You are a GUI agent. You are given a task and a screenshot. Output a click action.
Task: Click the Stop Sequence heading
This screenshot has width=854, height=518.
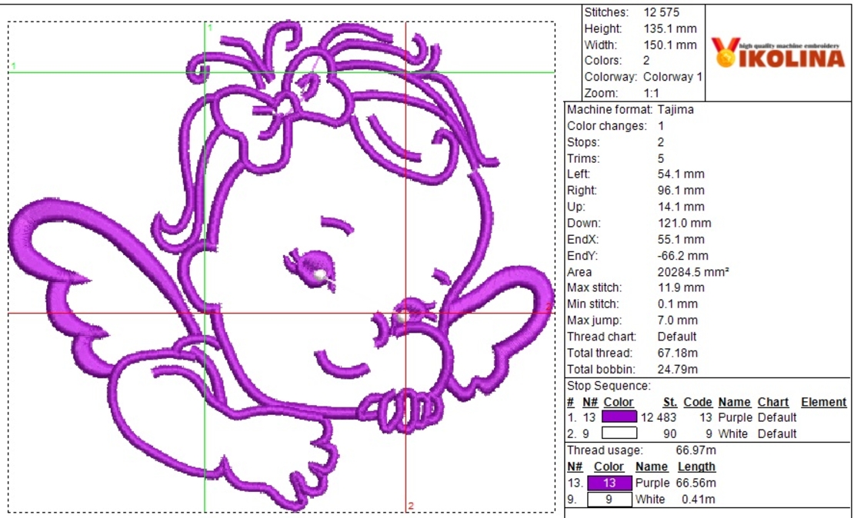point(609,386)
